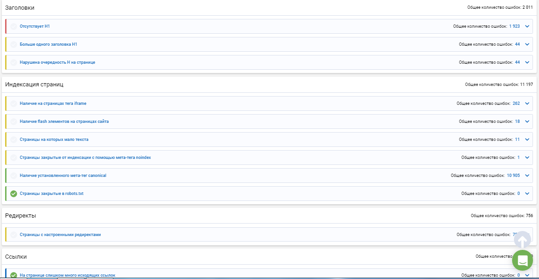
Task: Click the 'Заголовки' section heading
Action: (19, 7)
